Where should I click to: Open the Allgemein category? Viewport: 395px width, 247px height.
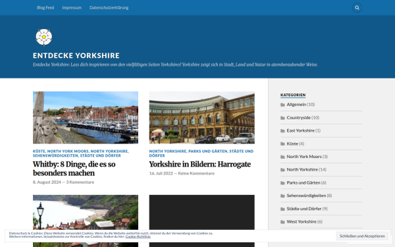[x=296, y=104]
